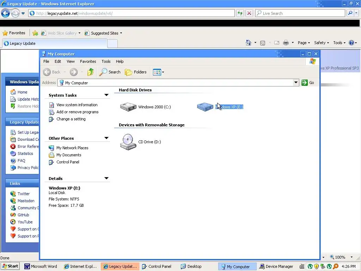Click the Internet Explorer forward arrow
Viewport: 361px width, 271px height.
coord(15,13)
